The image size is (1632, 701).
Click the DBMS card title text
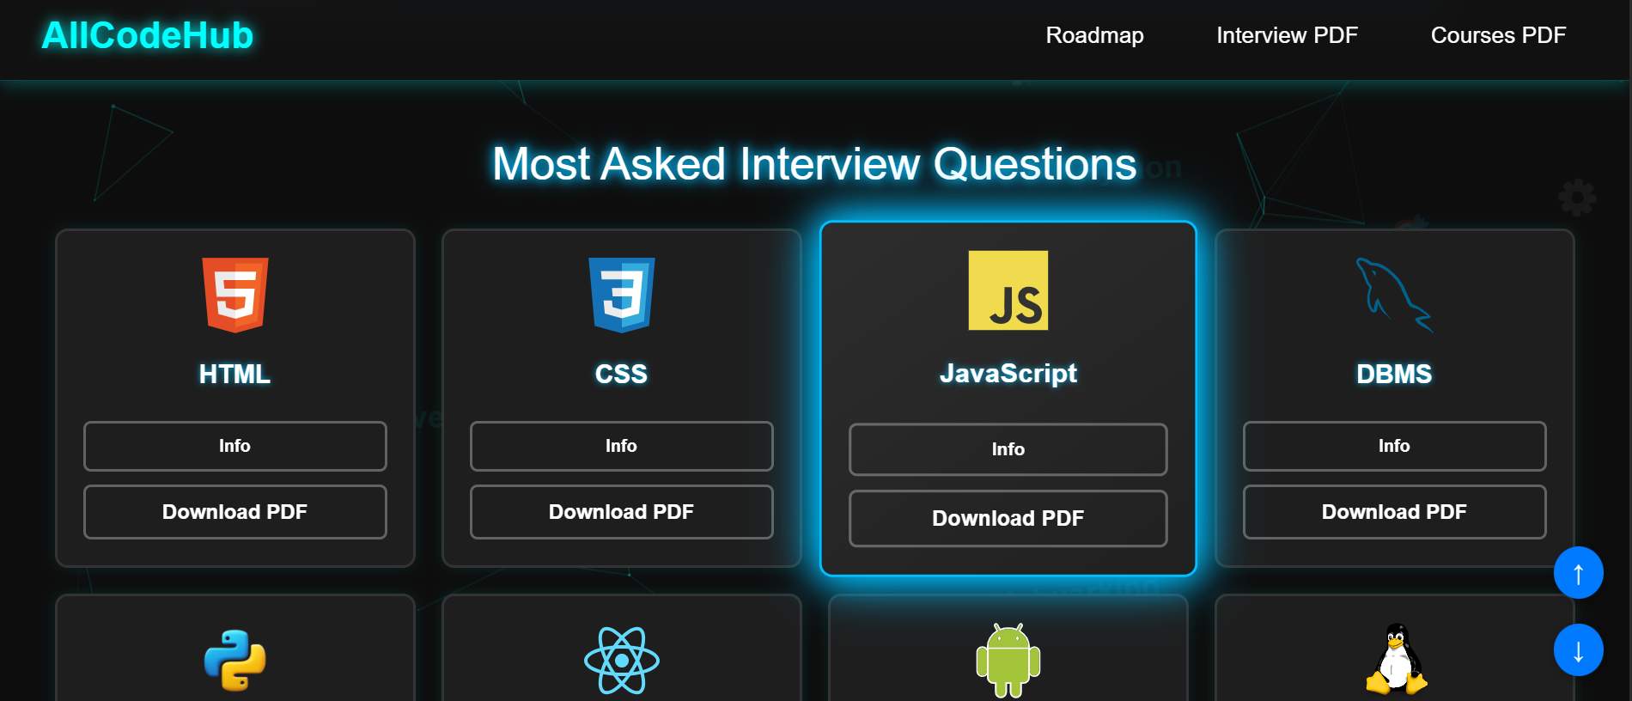point(1394,374)
